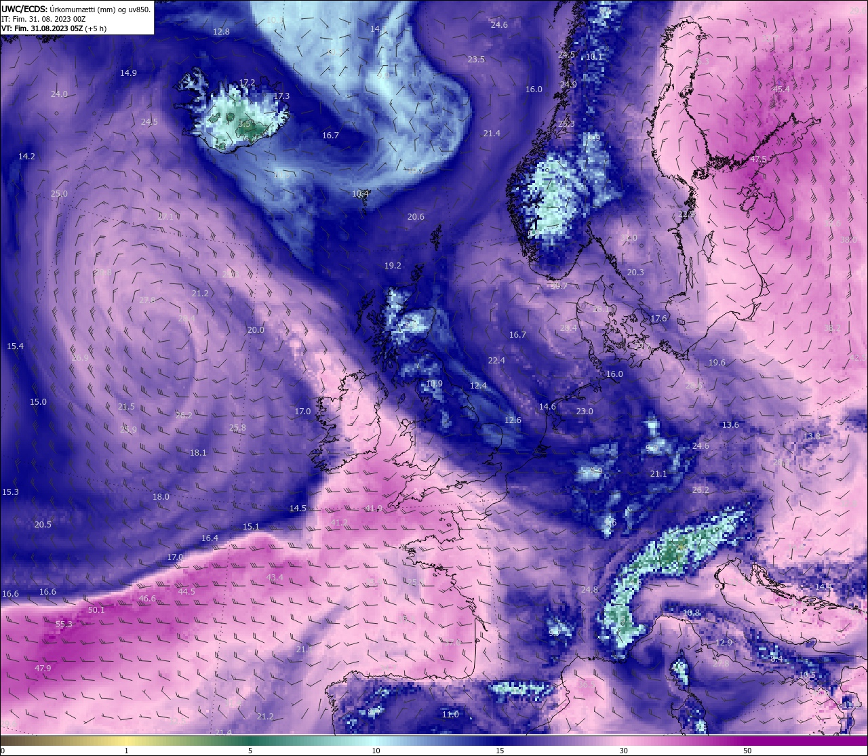Click the map value 23.5
The image size is (868, 756).
pyautogui.click(x=476, y=60)
